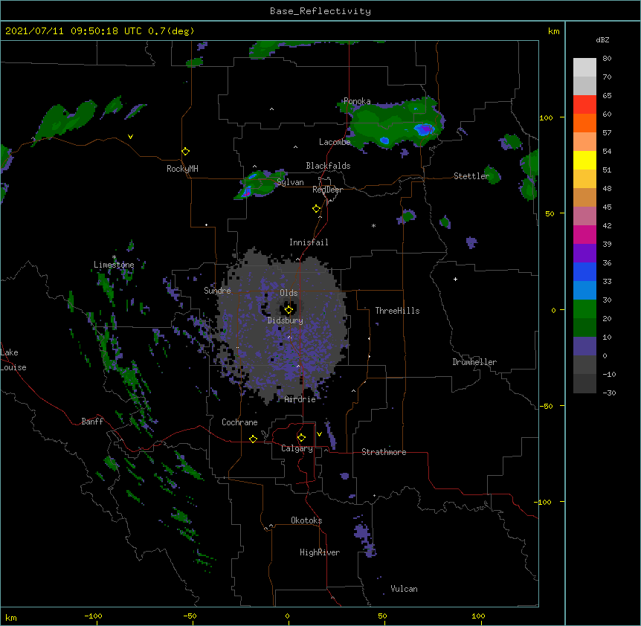The width and height of the screenshot is (641, 626).
Task: Click the Base_Reflectivity title
Action: tap(320, 11)
